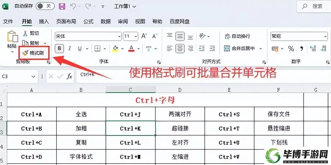Open borders dropdown arrow
This screenshot has height=165, width=331.
pos(104,49)
